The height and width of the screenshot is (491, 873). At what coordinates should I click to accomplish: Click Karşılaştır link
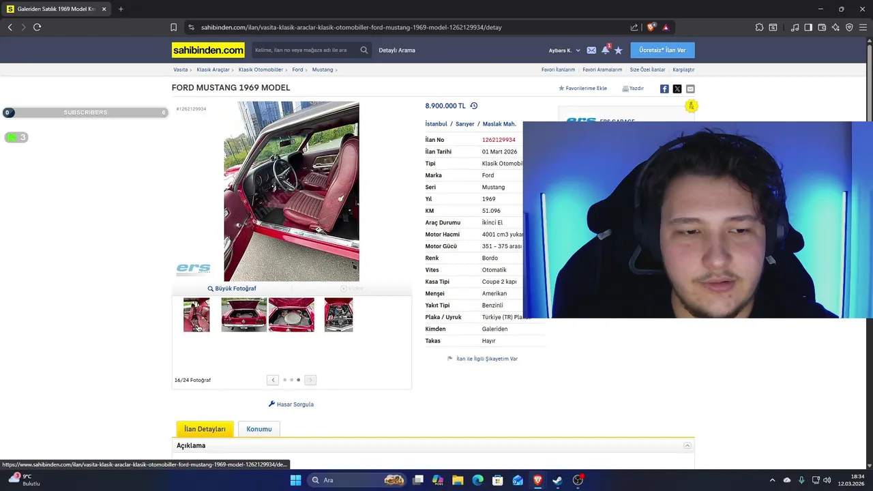[x=683, y=70]
